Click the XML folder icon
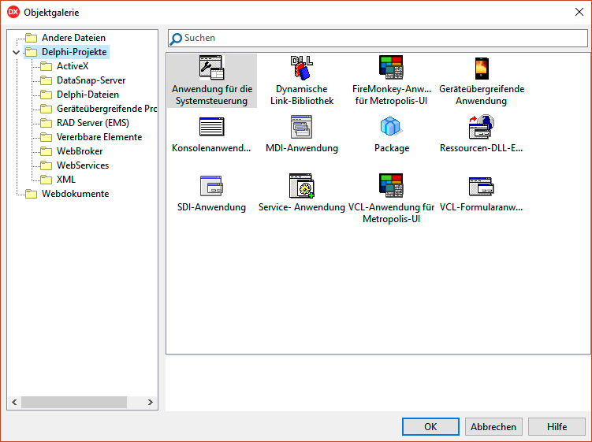592x442 pixels. [x=46, y=180]
